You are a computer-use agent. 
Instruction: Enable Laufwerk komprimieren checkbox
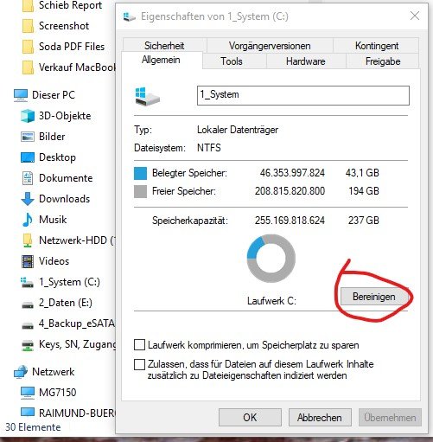click(x=139, y=345)
